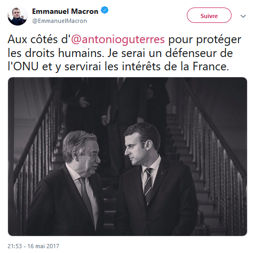Open the tweet timestamp 21:53
The height and width of the screenshot is (253, 254).
(14, 246)
